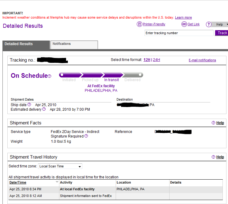This screenshot has height=204, width=228.
Task: Open the Get Link link
Action: pos(193,24)
